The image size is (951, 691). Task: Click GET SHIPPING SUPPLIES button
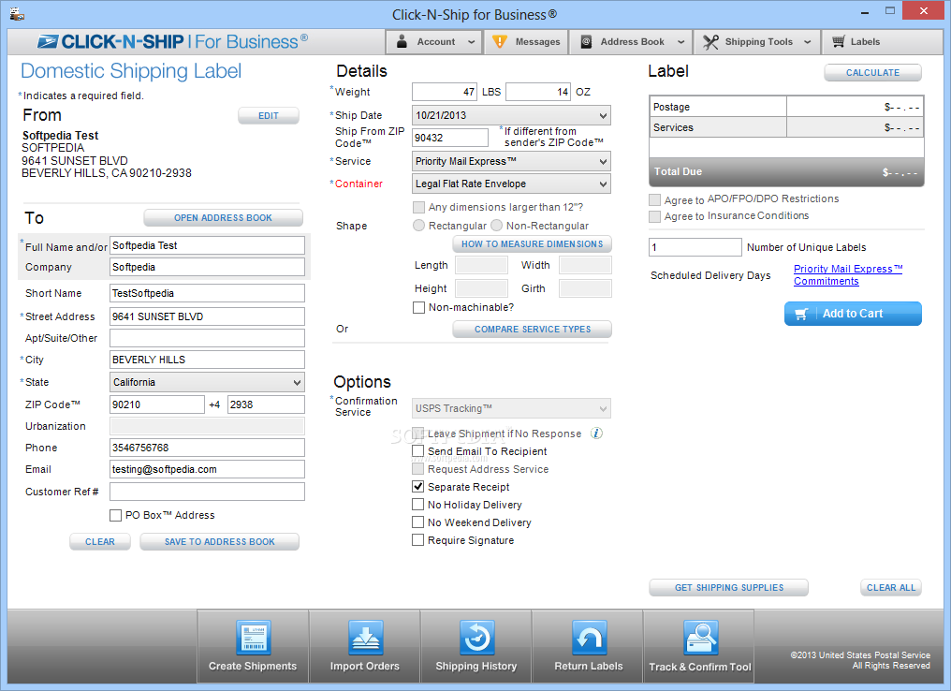pos(729,587)
